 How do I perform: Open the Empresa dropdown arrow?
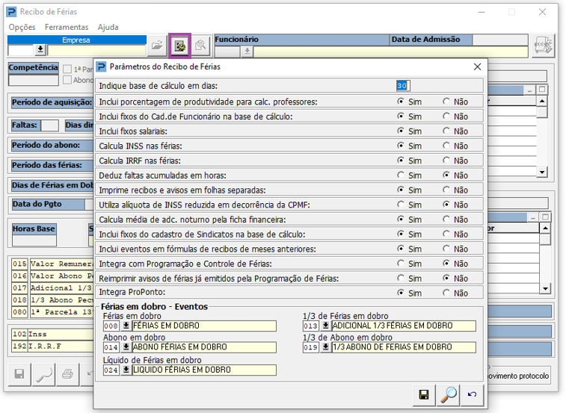[40, 50]
